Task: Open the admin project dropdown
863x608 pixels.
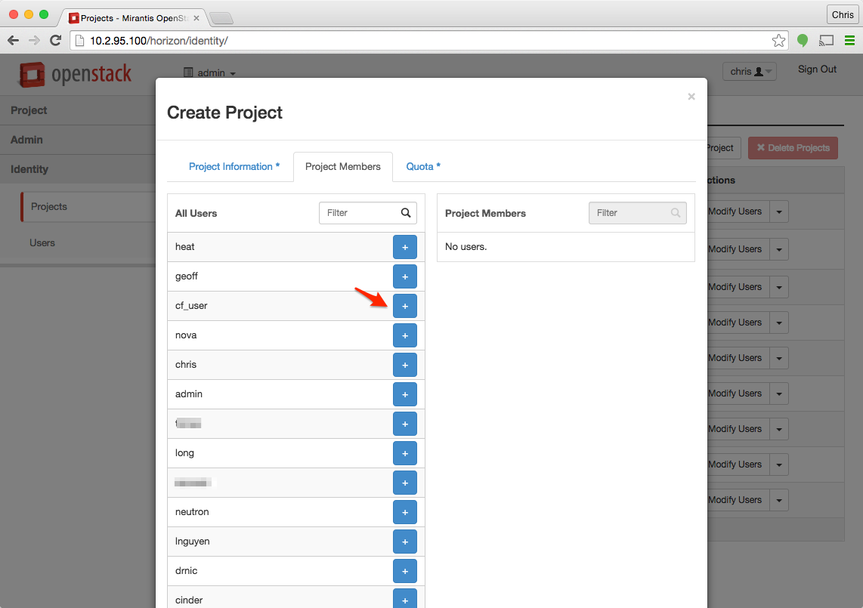Action: pos(209,73)
